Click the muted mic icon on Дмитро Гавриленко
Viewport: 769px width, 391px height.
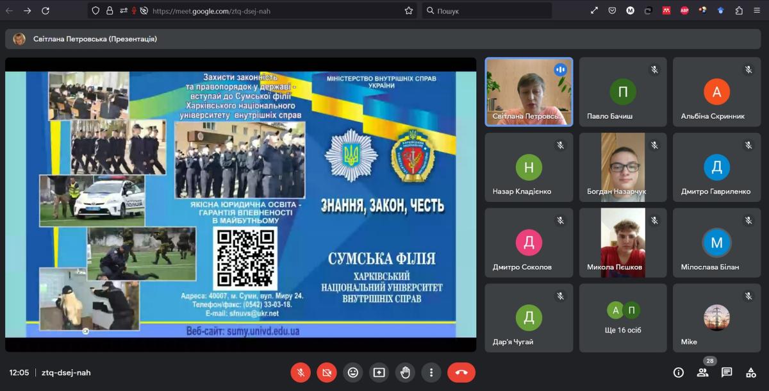(748, 145)
